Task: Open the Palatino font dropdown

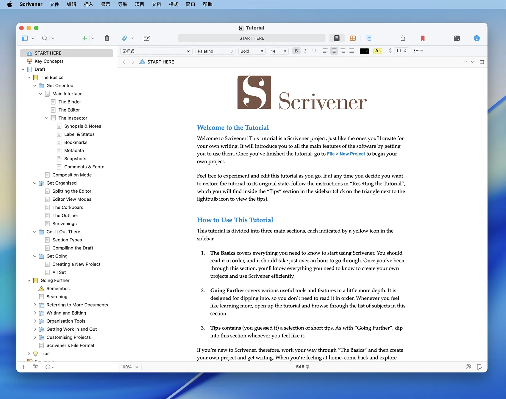Action: click(215, 51)
